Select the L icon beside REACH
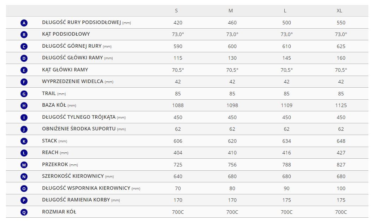This screenshot has height=223, width=373. click(x=24, y=153)
